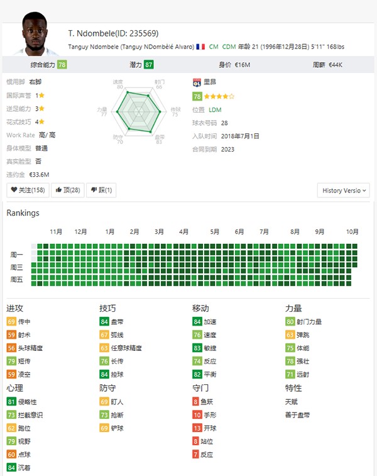
Task: Click the 善于盘带 trait label
Action: (x=297, y=414)
